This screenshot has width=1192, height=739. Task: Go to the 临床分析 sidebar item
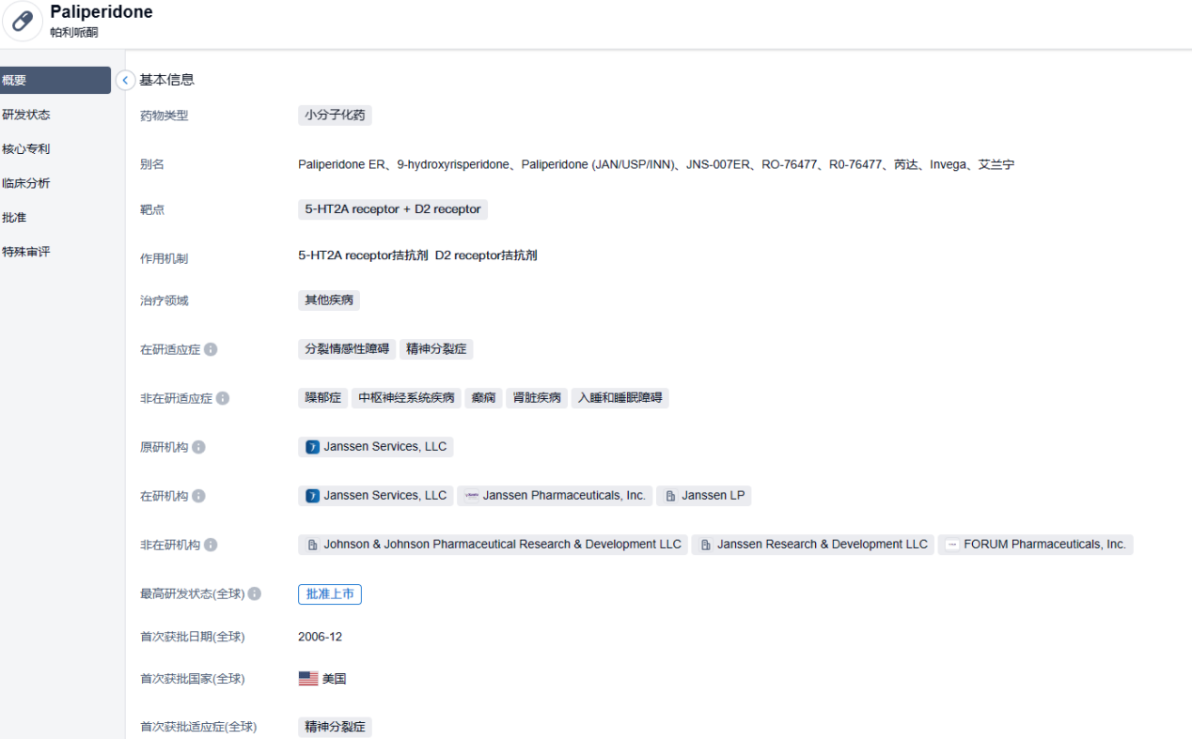[26, 183]
